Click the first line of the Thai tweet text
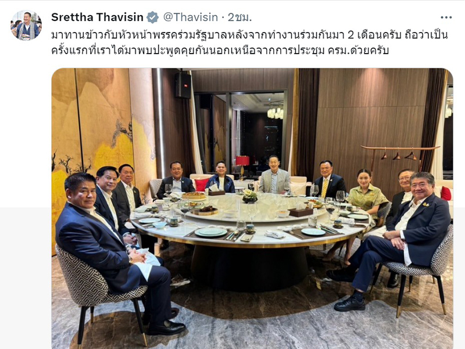The width and height of the screenshot is (465, 349). tap(249, 35)
